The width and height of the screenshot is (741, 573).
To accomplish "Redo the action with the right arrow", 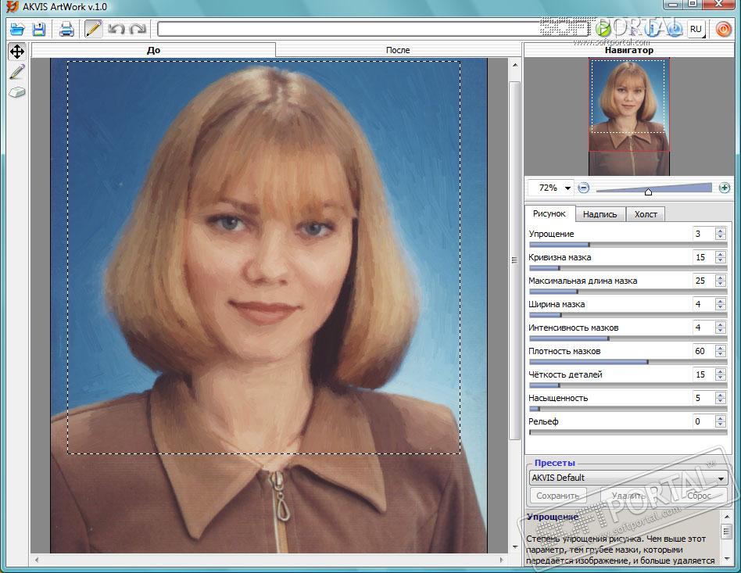I will pos(138,29).
